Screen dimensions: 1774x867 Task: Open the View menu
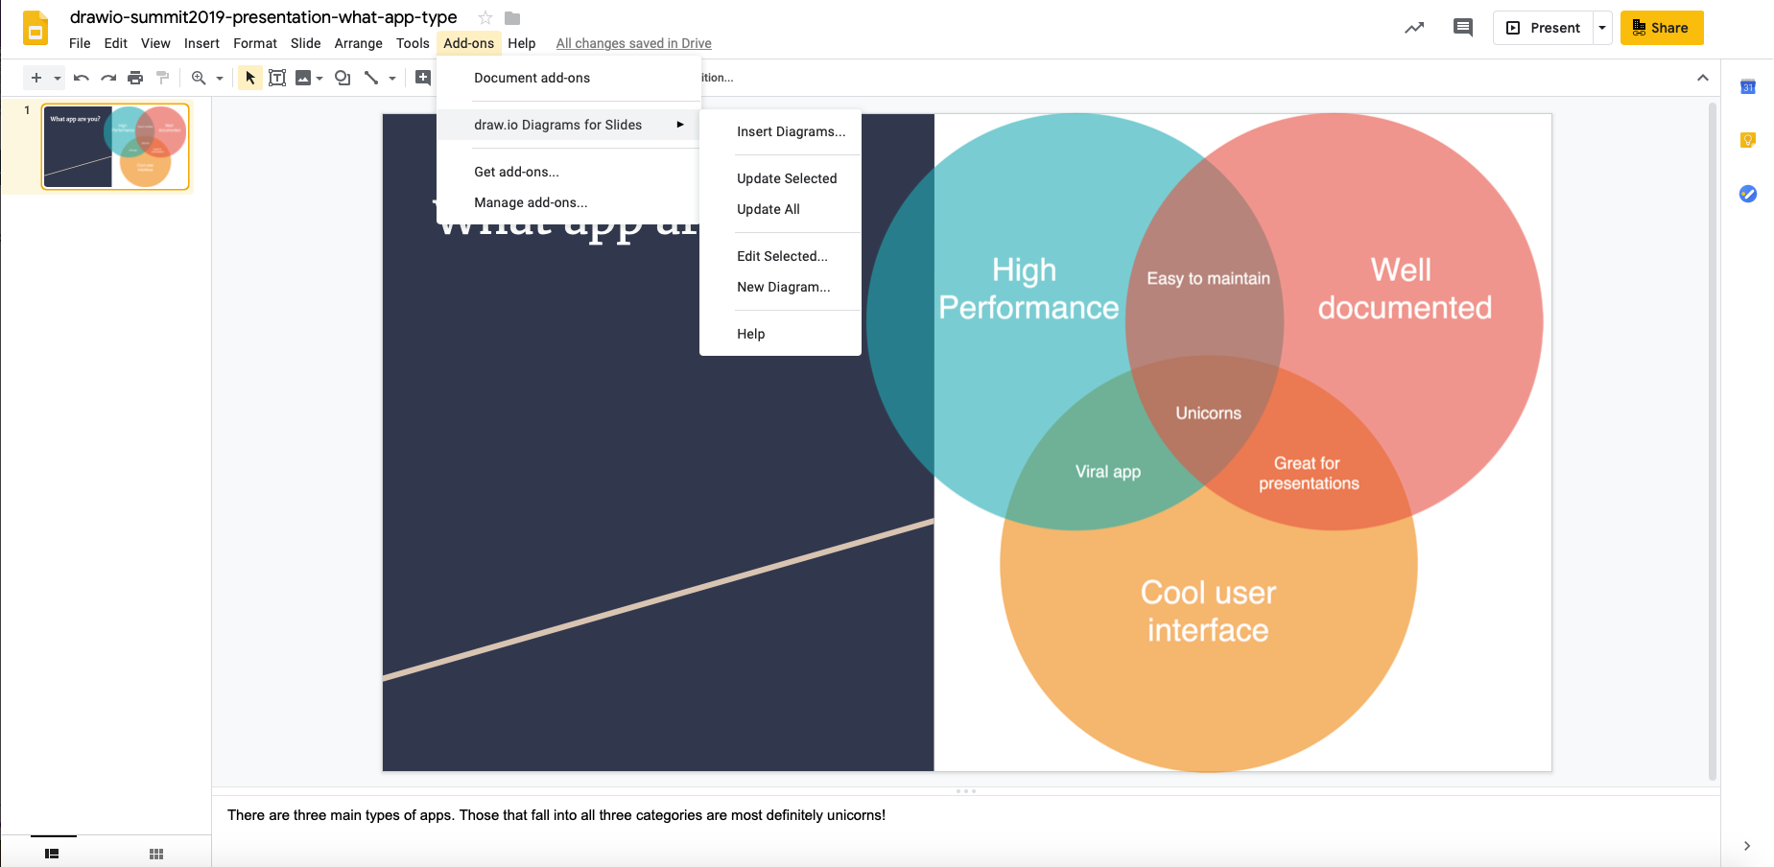point(155,43)
